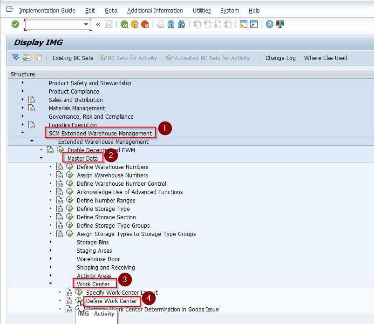Expand the Governance, Risk and Compliance node
The height and width of the screenshot is (324, 374).
click(22, 116)
